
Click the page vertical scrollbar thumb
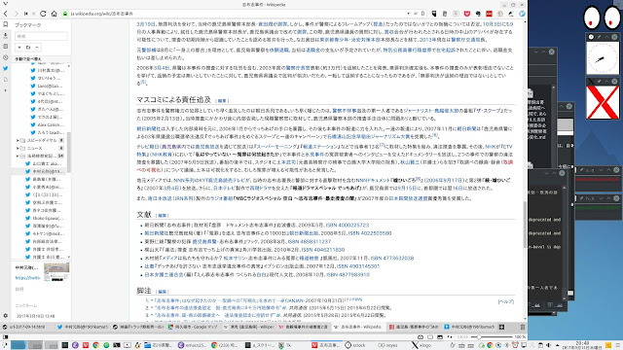tap(525, 225)
